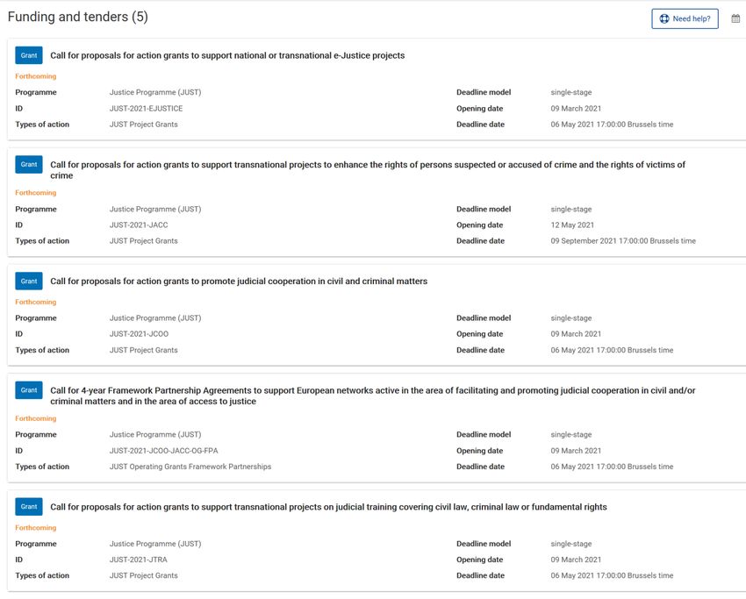Click the JUST-2021-JTRA ID value

pos(139,560)
